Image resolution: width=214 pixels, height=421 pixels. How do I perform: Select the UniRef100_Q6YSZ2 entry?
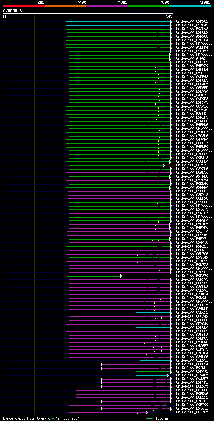pos(192,165)
